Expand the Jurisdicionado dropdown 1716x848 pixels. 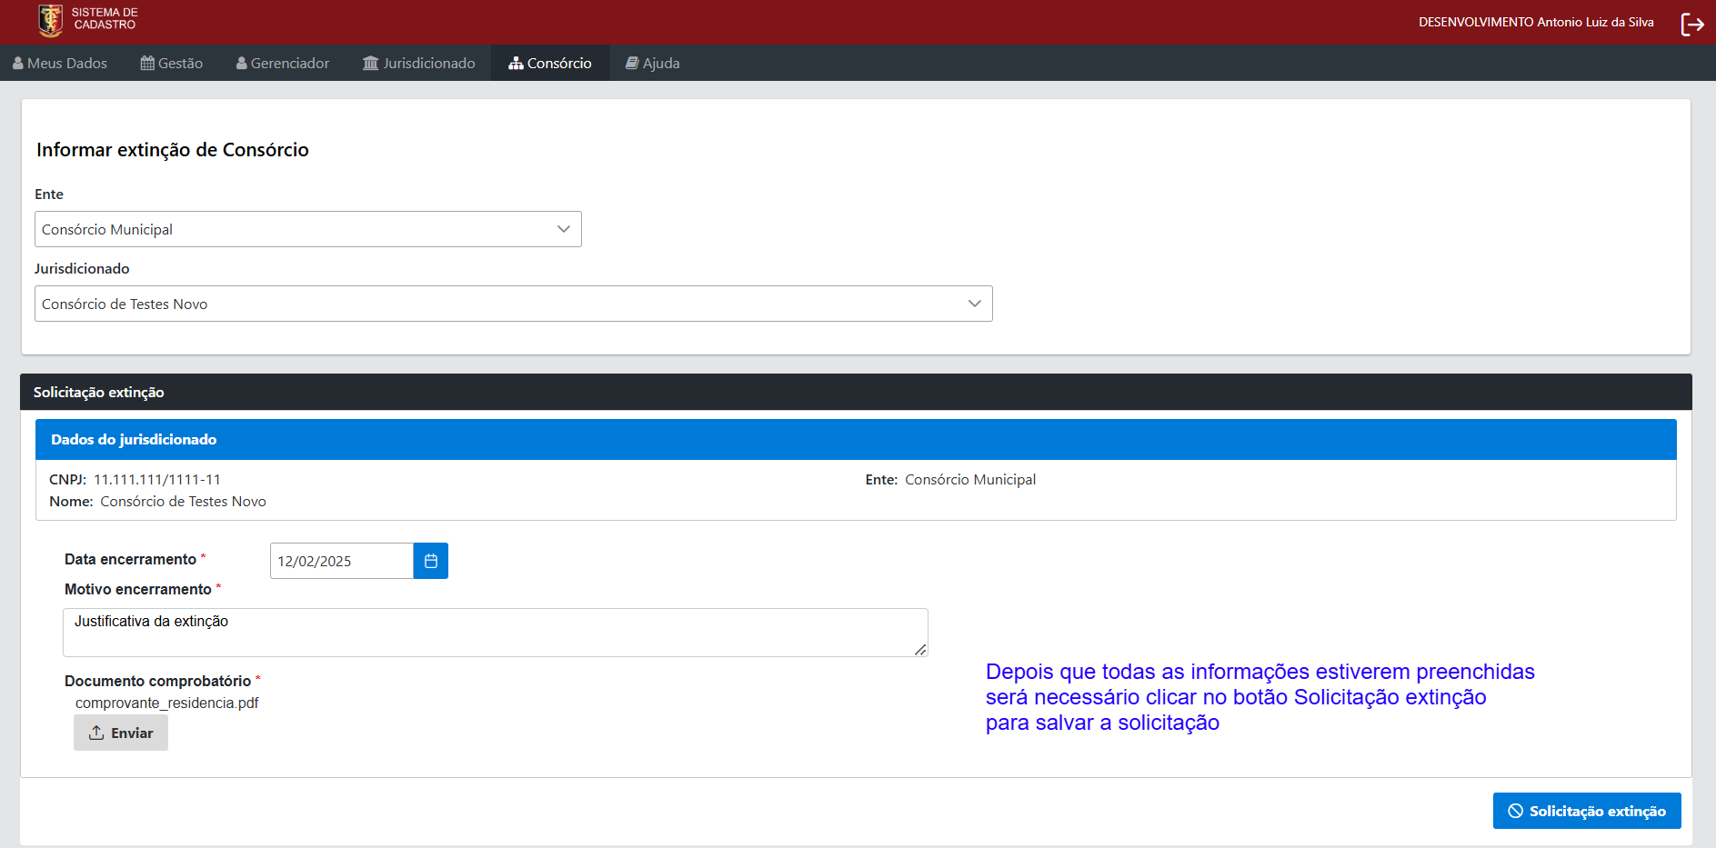(x=514, y=304)
